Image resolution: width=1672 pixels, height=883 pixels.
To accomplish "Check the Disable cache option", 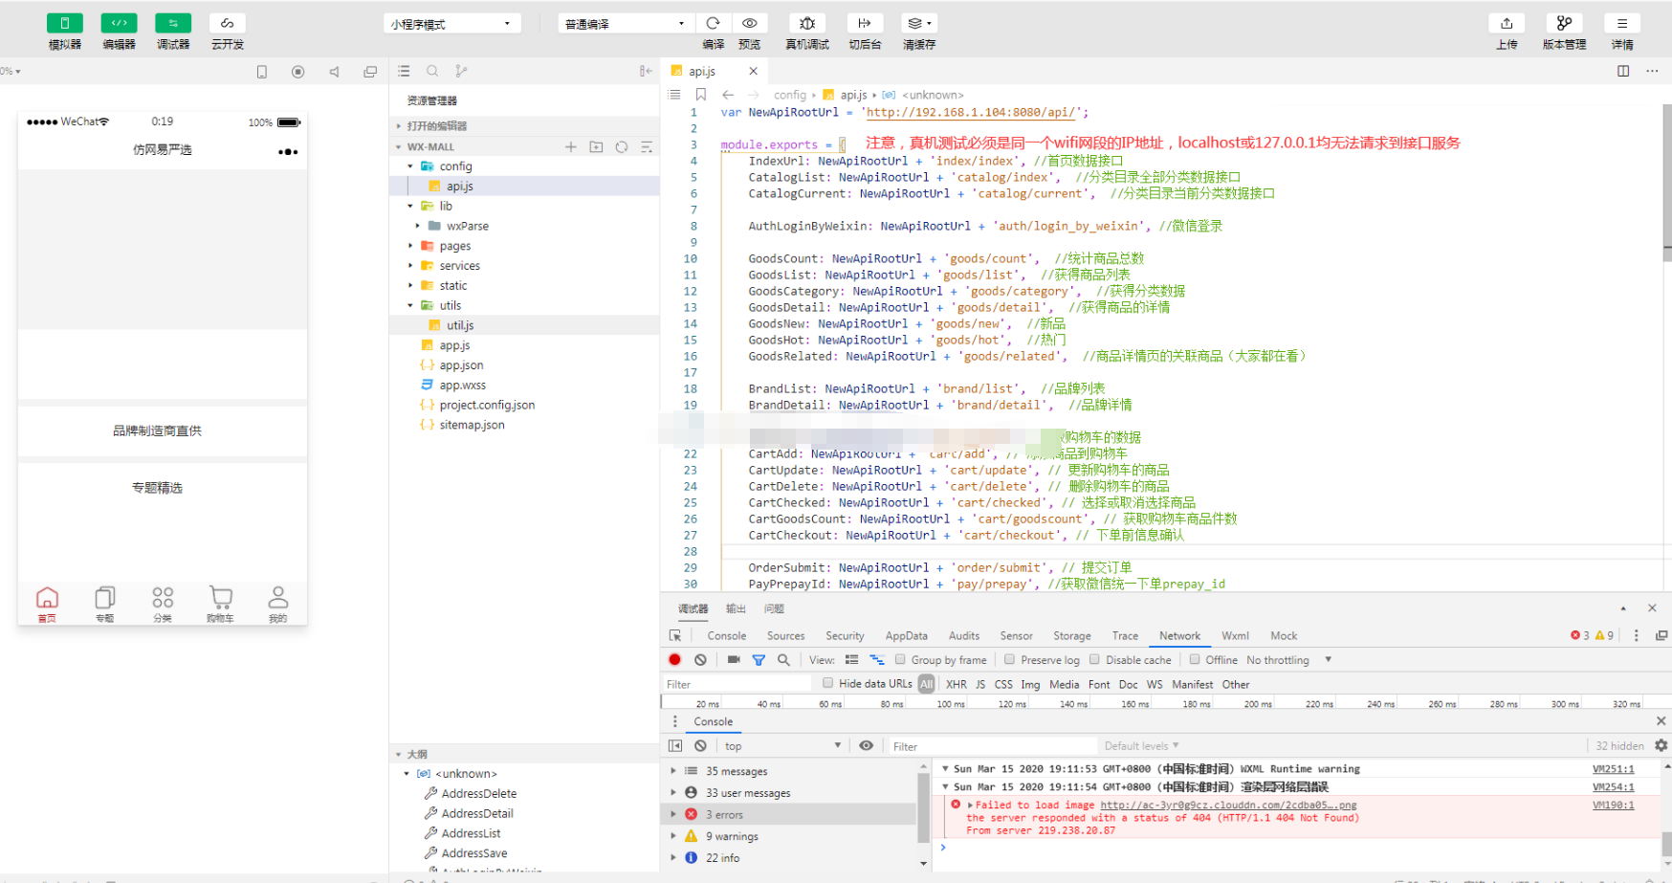I will click(x=1094, y=660).
